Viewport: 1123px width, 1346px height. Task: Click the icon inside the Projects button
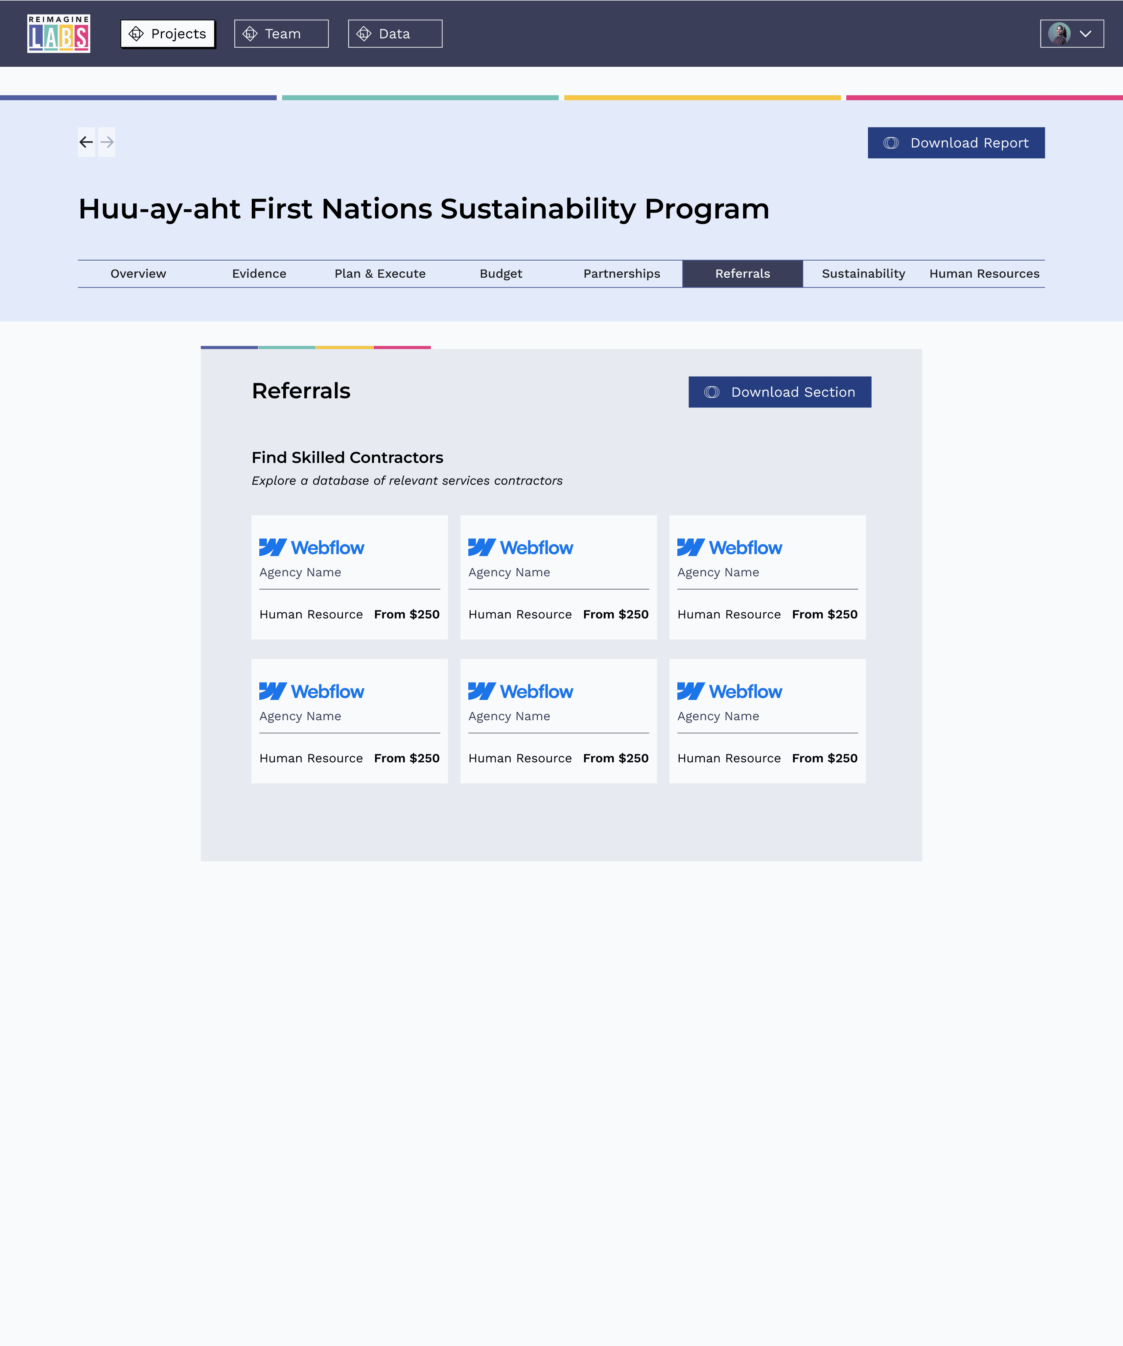136,33
